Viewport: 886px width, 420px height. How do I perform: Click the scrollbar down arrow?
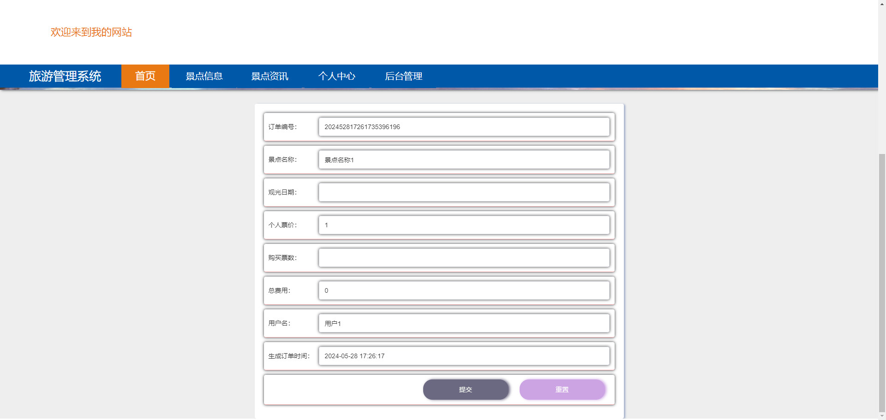click(x=882, y=416)
